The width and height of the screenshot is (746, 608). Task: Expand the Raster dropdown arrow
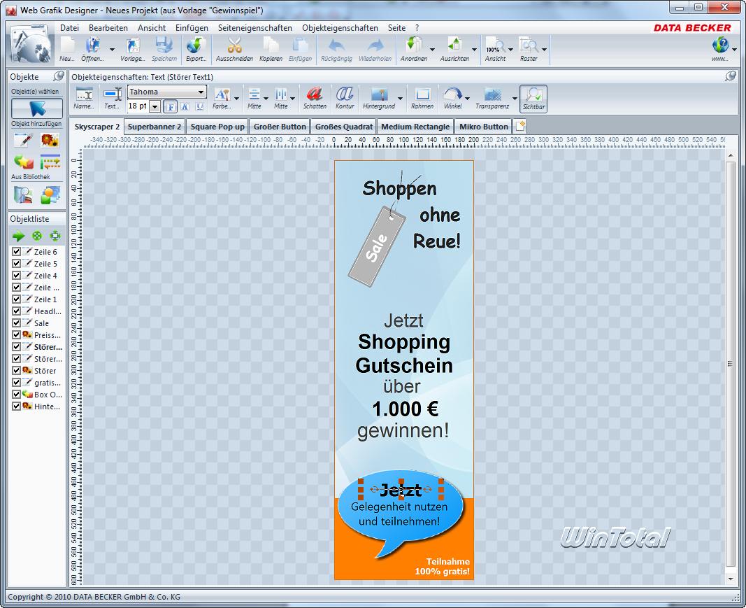pyautogui.click(x=544, y=50)
